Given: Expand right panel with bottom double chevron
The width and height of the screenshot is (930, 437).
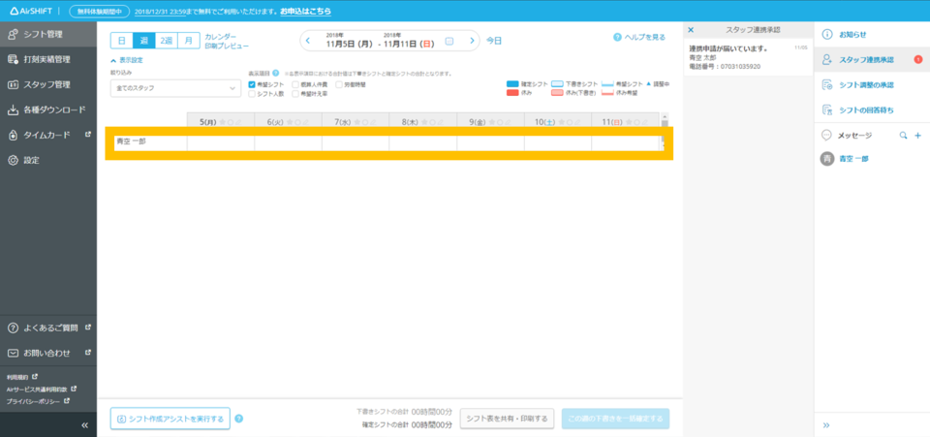Looking at the screenshot, I should pos(826,425).
